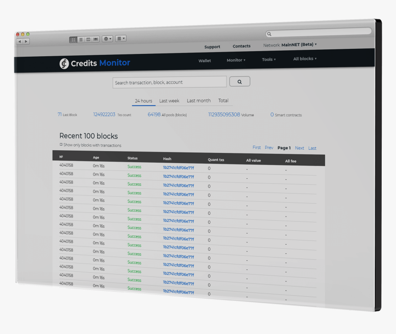
Task: Click the 71 Last Block value
Action: click(59, 114)
